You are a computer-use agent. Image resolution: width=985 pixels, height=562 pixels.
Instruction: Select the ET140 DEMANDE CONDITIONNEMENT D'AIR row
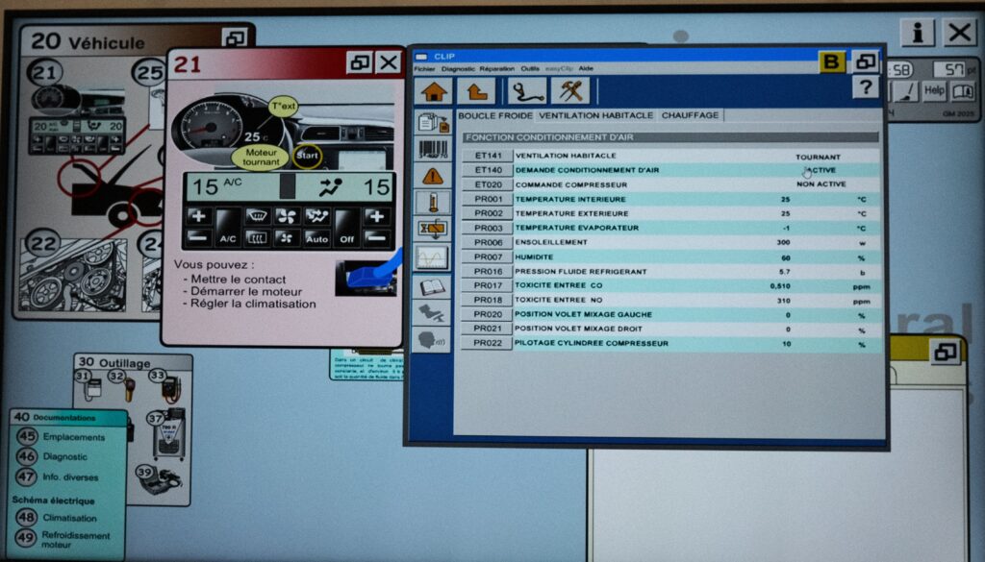tap(669, 170)
